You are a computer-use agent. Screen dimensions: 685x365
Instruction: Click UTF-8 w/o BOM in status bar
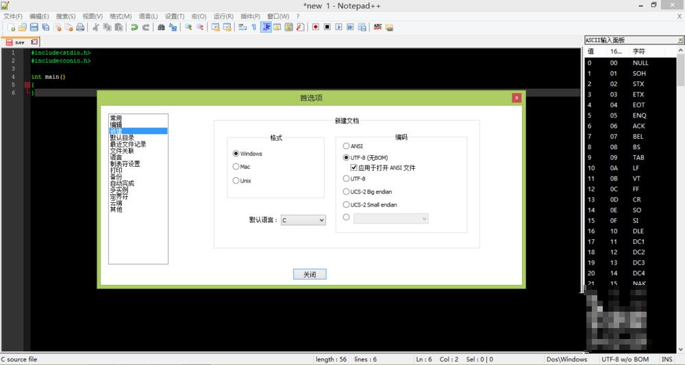point(625,360)
